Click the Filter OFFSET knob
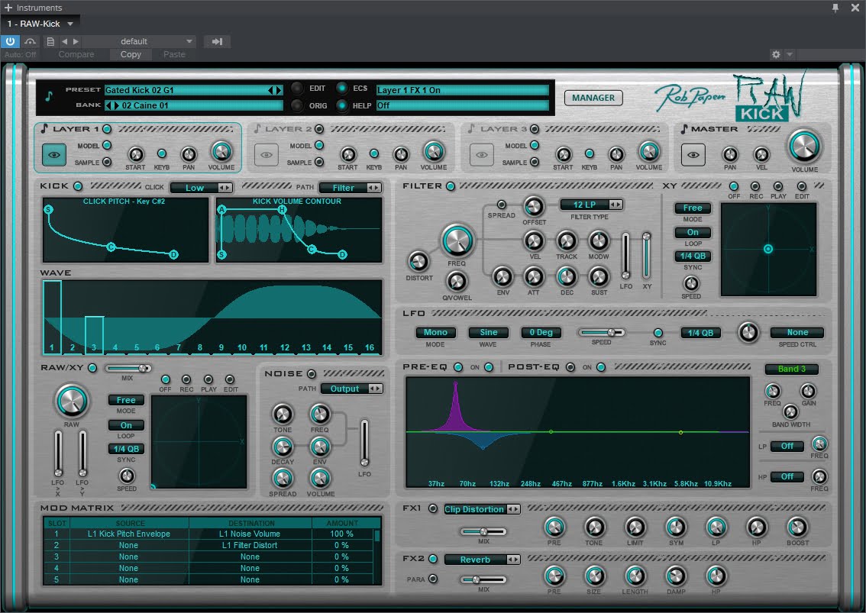866x613 pixels. pyautogui.click(x=534, y=207)
